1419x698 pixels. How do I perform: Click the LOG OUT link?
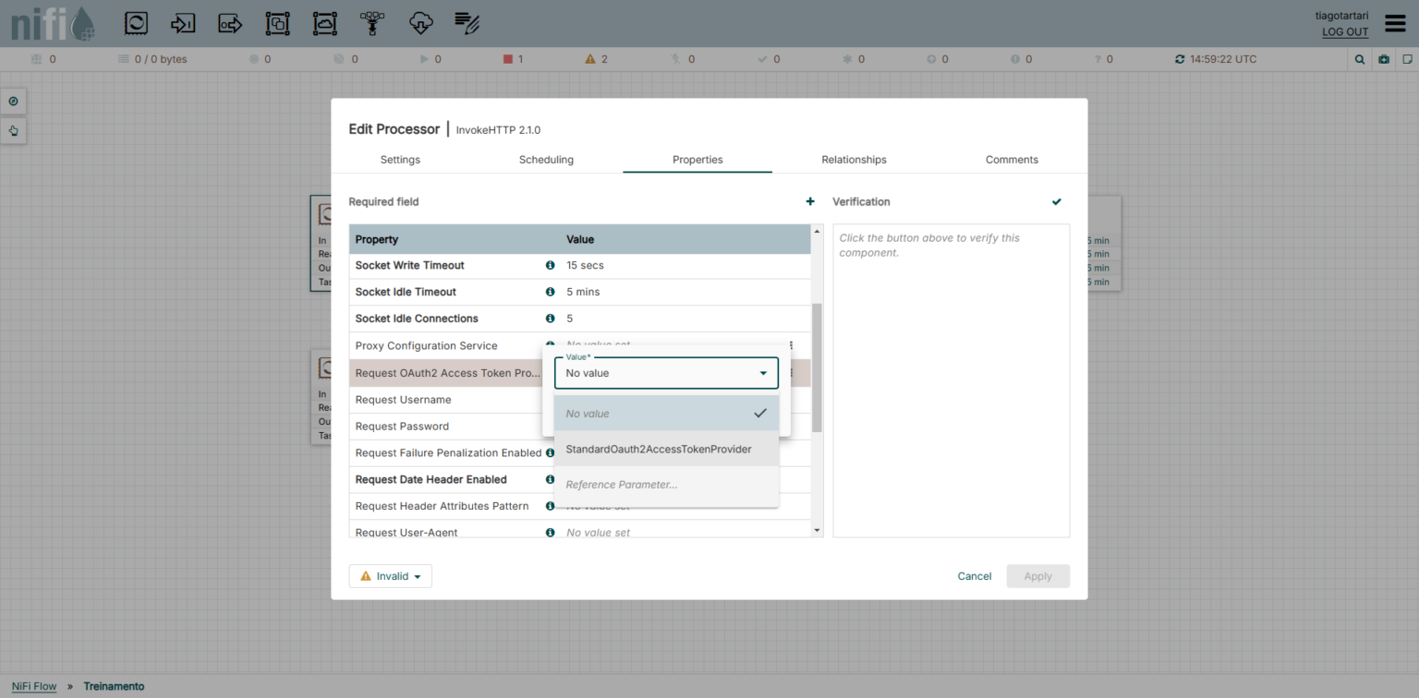click(x=1344, y=31)
